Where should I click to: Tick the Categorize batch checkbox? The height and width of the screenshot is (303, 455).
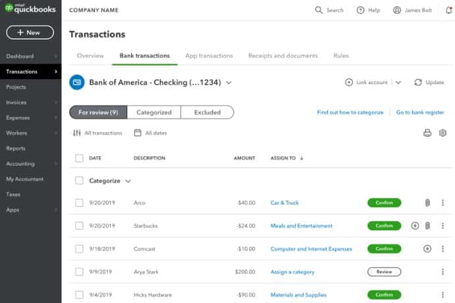(79, 181)
